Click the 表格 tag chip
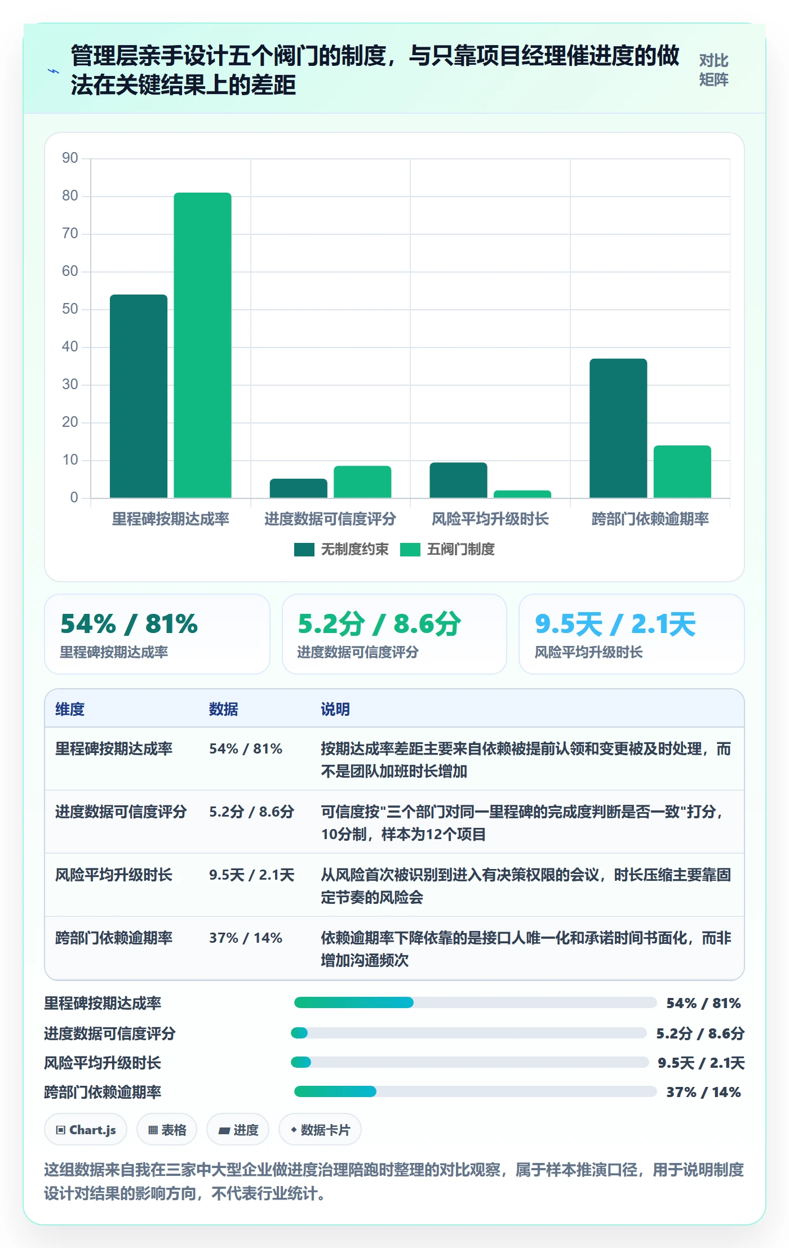 click(x=167, y=1130)
